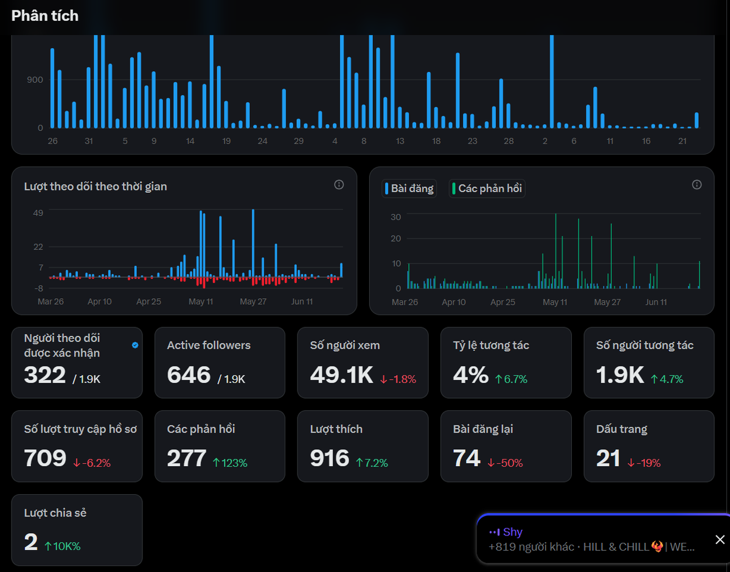Click the -1.8% change indicator
This screenshot has height=572, width=730.
click(x=398, y=379)
